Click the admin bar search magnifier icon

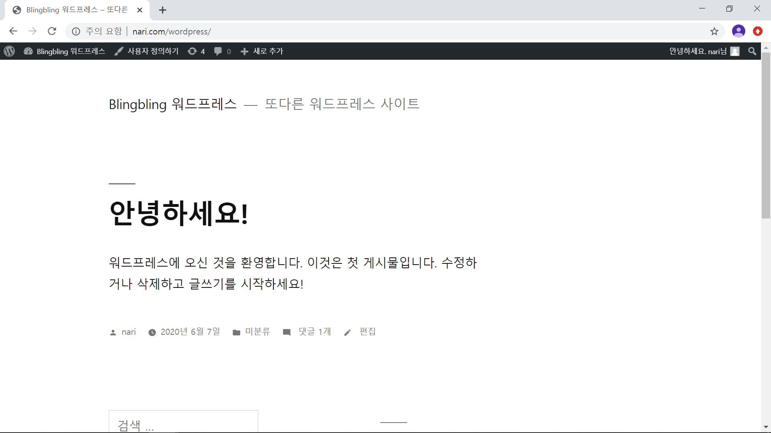point(752,51)
